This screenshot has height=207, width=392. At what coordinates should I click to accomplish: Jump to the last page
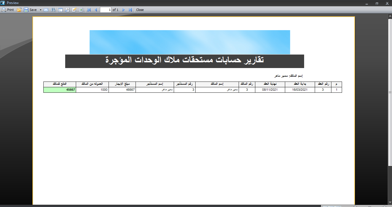pyautogui.click(x=130, y=10)
